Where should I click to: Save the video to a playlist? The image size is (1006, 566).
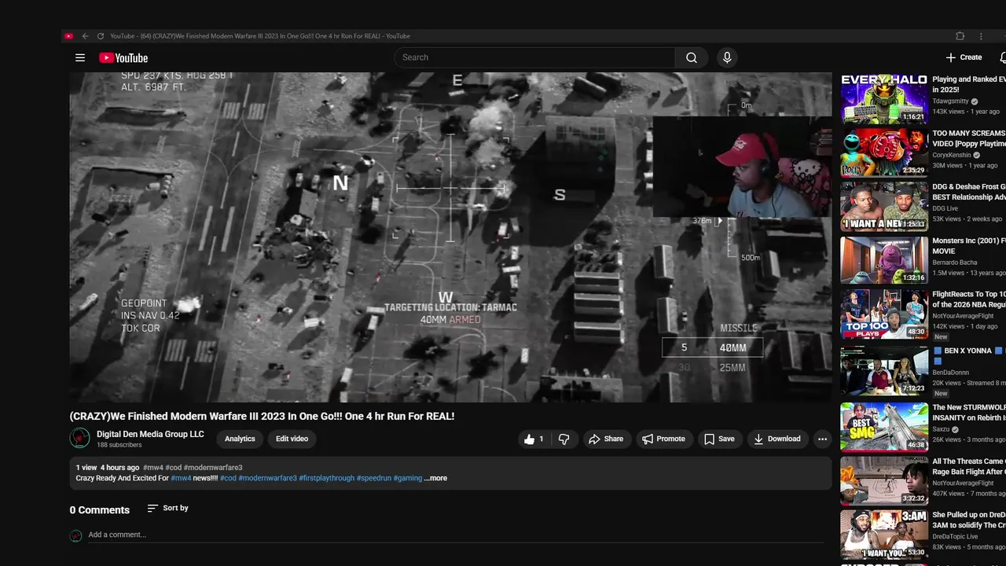pos(719,439)
